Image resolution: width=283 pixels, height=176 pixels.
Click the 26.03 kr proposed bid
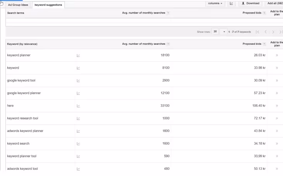(259, 55)
